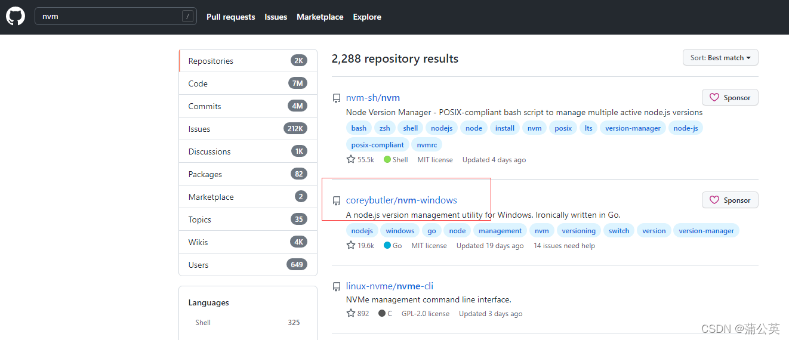Open Marketplace in top navigation
Image resolution: width=789 pixels, height=340 pixels.
click(320, 17)
